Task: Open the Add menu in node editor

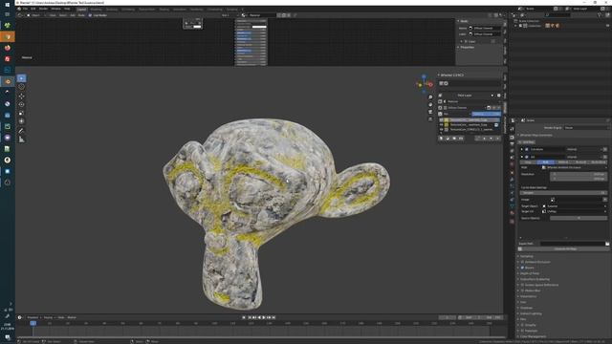Action: coord(73,15)
